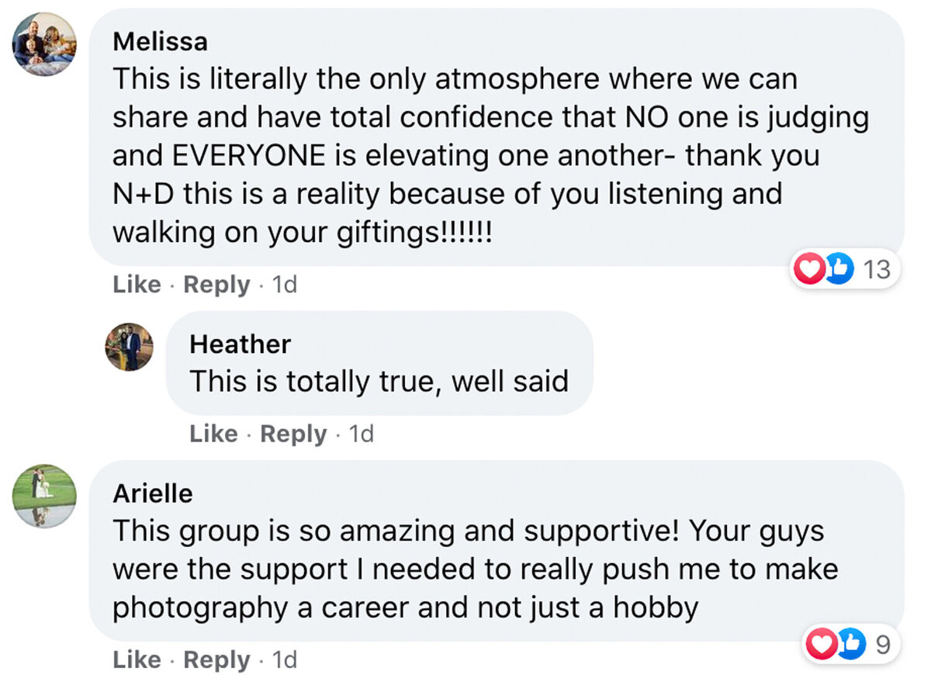Reply to Arielle's comment
931x675 pixels.
(216, 660)
